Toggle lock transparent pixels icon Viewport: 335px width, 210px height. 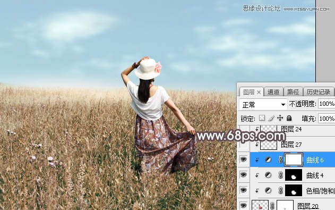coord(262,118)
